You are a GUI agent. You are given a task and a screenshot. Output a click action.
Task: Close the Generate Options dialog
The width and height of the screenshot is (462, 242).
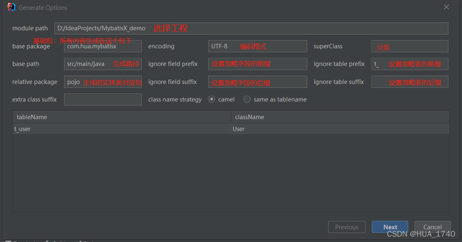[x=446, y=7]
